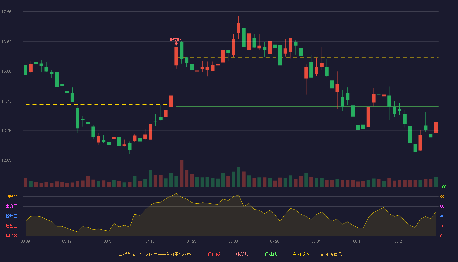Select the 出货区 zone label
458x262 pixels.
(11, 206)
